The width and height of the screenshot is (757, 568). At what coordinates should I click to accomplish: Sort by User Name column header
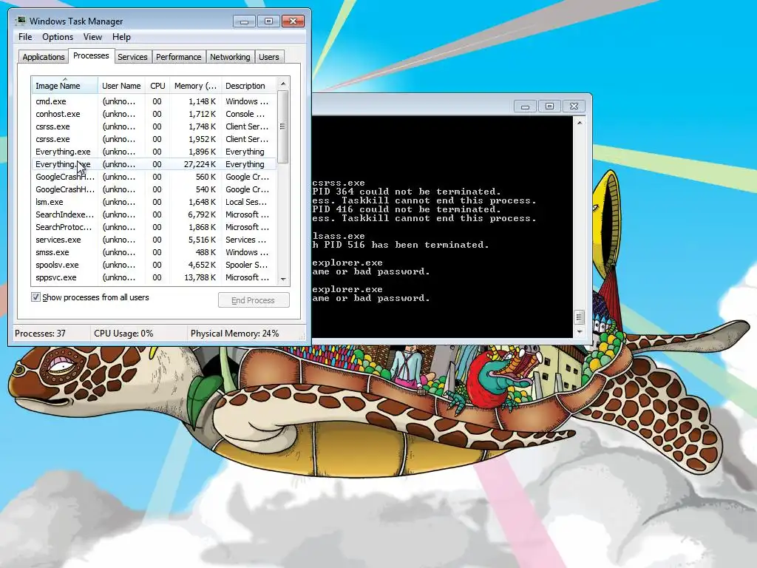pyautogui.click(x=121, y=86)
